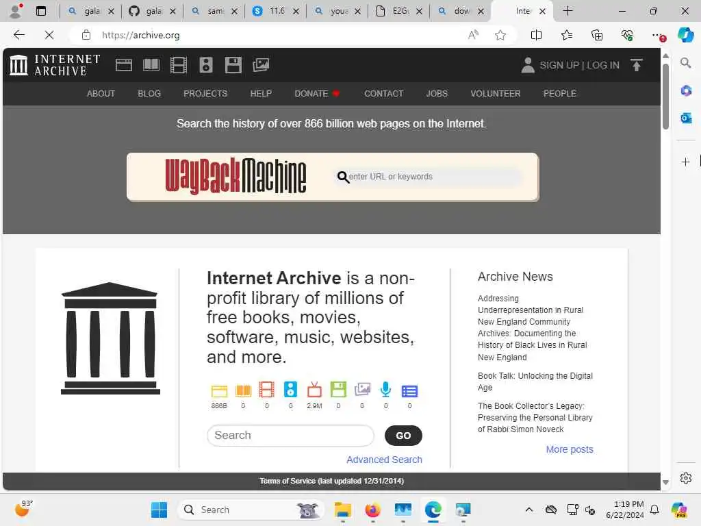Open Windows Start button
The width and height of the screenshot is (701, 526).
coord(159,510)
